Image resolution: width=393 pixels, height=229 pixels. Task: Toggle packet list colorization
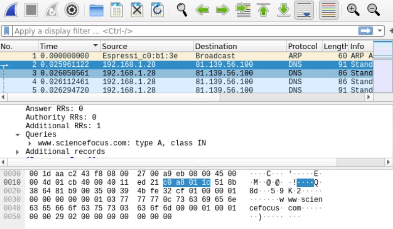click(x=328, y=9)
